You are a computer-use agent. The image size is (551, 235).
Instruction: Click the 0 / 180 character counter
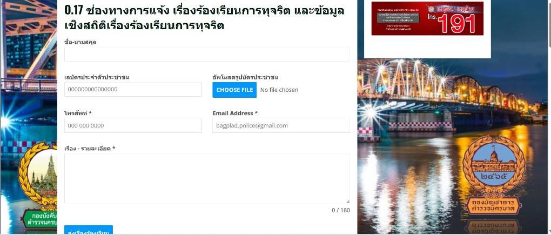click(x=341, y=210)
